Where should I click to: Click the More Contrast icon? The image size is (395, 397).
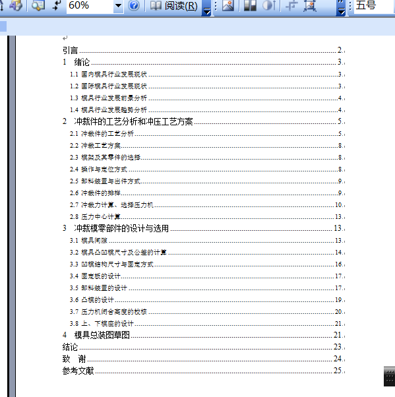click(x=269, y=5)
